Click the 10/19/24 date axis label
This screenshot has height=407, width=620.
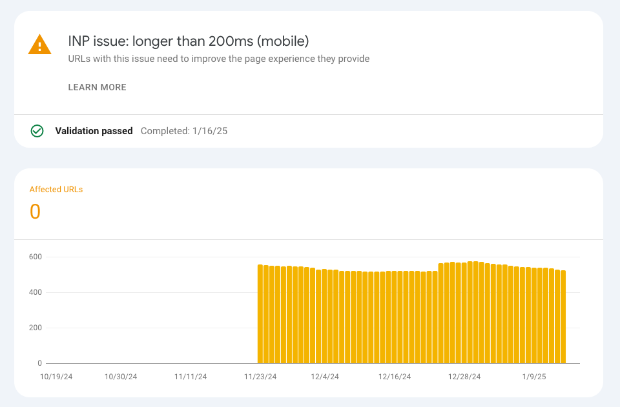coord(56,377)
